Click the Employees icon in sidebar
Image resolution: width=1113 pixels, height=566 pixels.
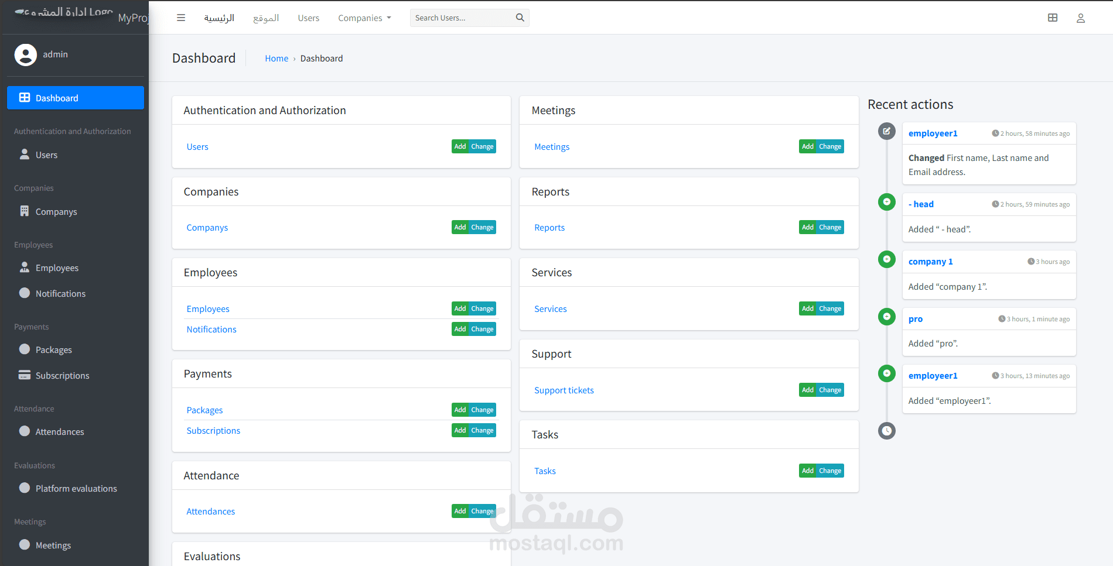click(25, 267)
